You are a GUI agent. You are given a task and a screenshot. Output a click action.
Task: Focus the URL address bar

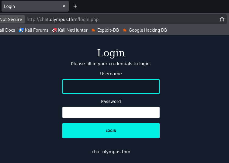pyautogui.click(x=122, y=19)
